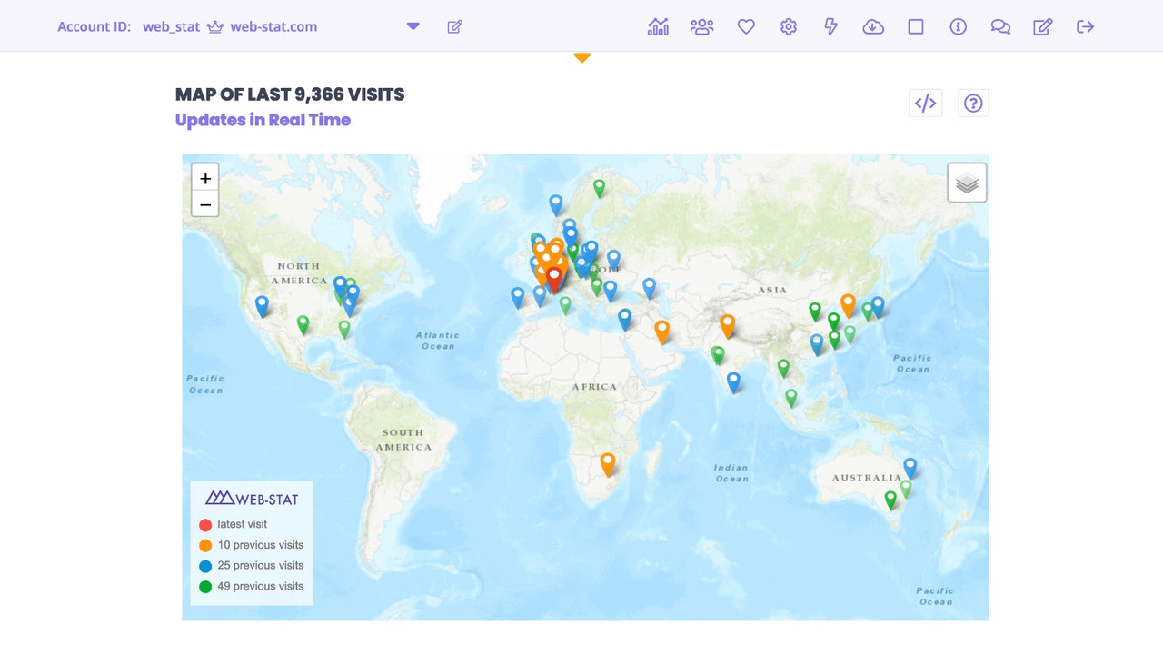Download data via the cloud download icon
Image resolution: width=1163 pixels, height=654 pixels.
pyautogui.click(x=872, y=26)
